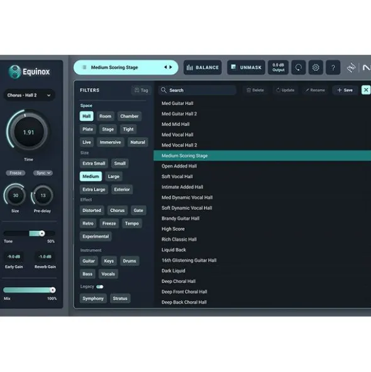
Task: Toggle the Guitar instrument filter
Action: [x=89, y=261]
